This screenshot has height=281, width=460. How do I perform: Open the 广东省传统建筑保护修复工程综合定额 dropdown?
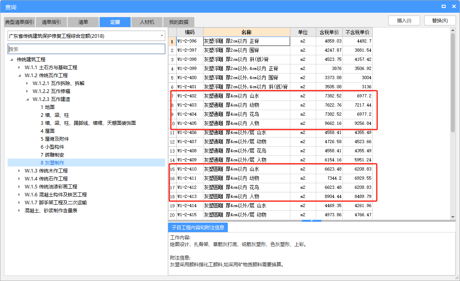click(x=162, y=36)
